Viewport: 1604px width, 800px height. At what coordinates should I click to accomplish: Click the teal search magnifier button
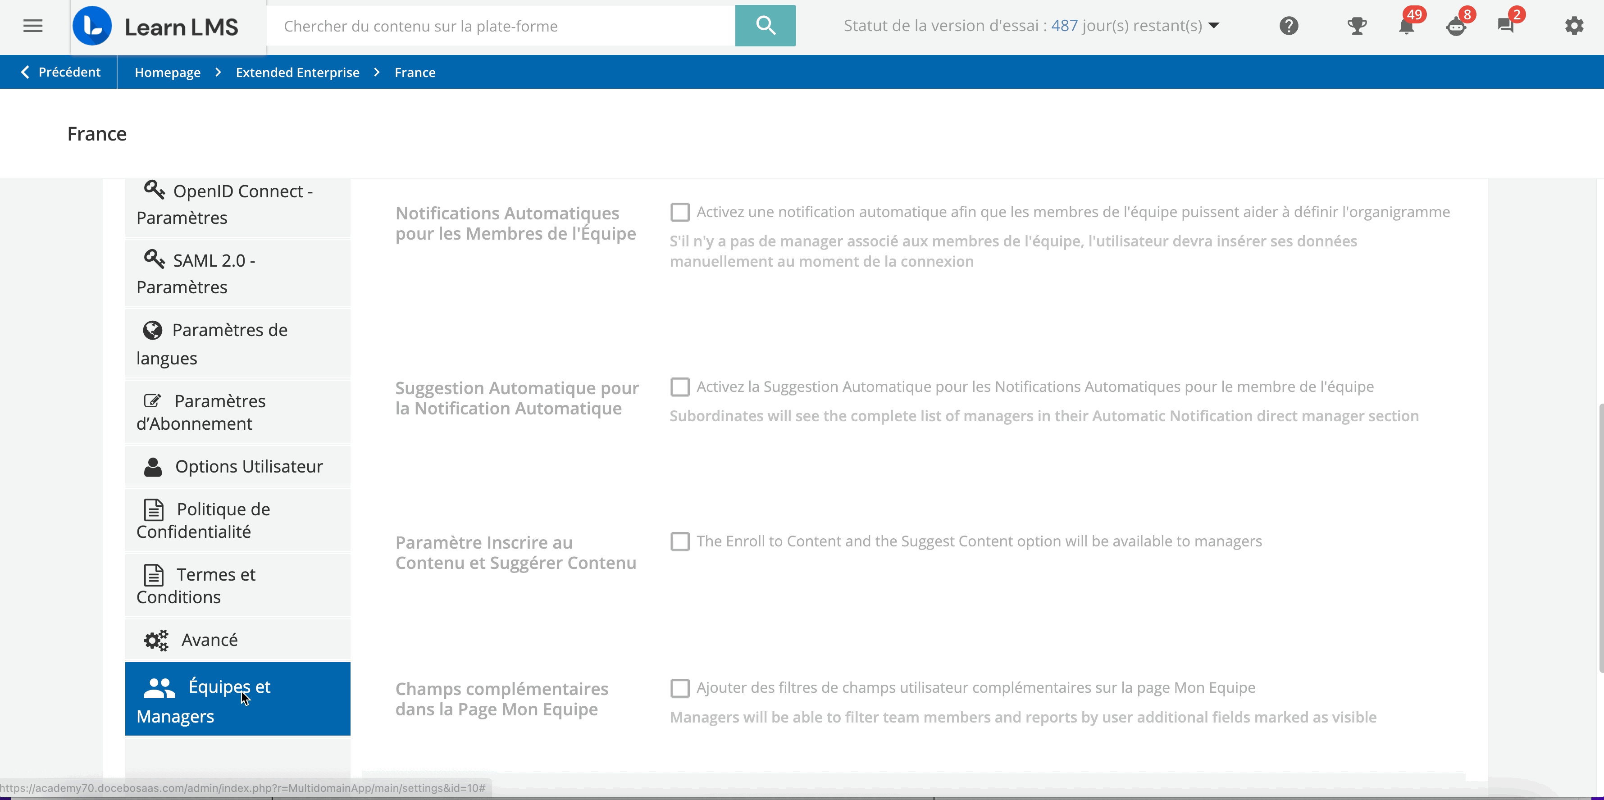tap(765, 26)
